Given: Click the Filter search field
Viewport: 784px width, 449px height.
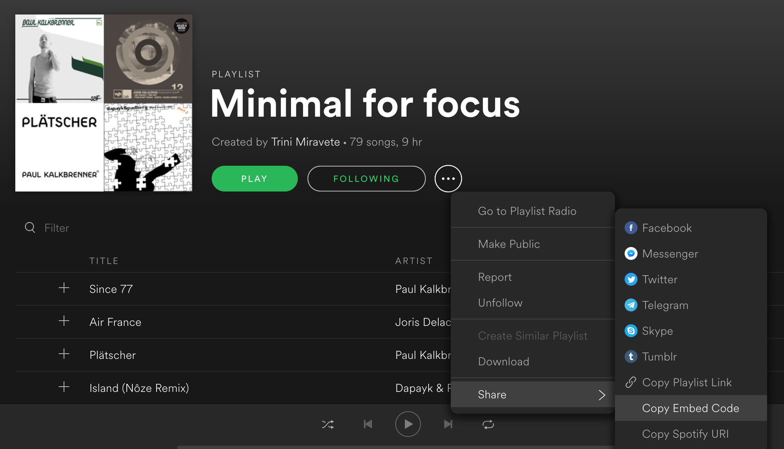Looking at the screenshot, I should (57, 228).
